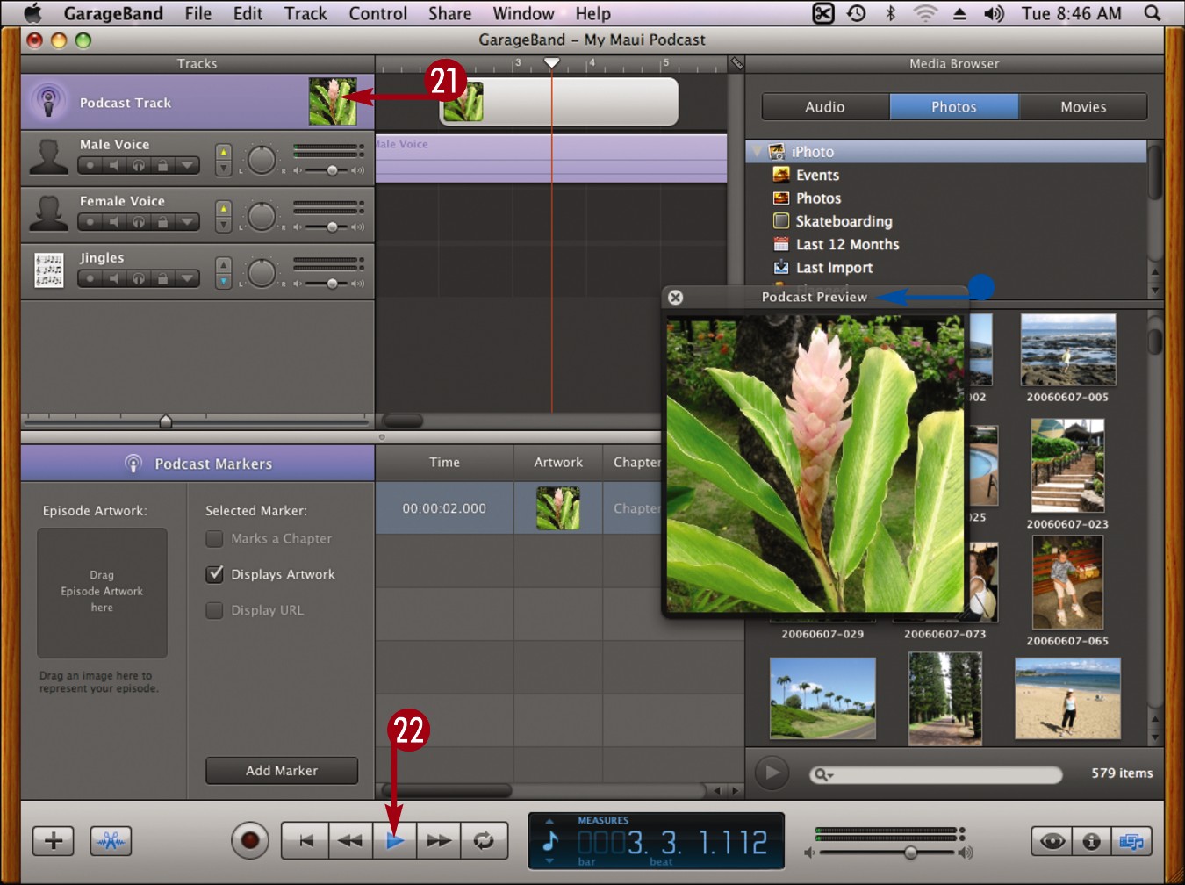Screen dimensions: 1185x885
Task: Open the track editor scissors button
Action: (111, 840)
